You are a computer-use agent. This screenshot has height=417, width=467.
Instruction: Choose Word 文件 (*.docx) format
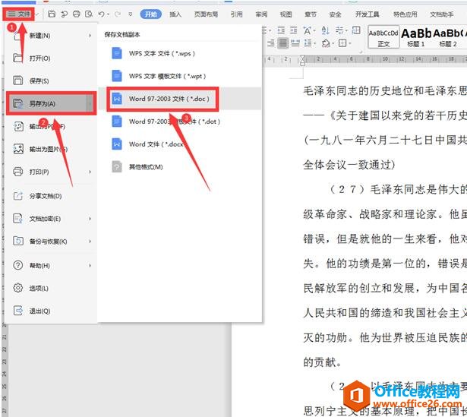coord(180,144)
